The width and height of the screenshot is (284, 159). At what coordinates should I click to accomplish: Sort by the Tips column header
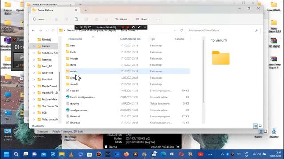pos(153,39)
